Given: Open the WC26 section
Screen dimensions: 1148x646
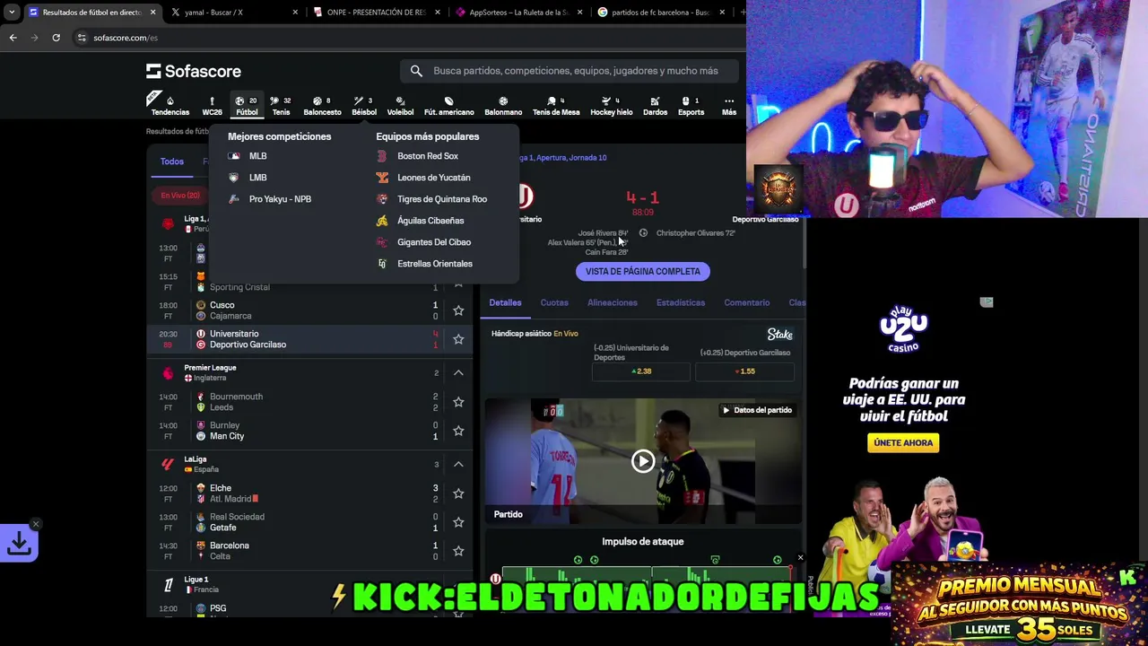Looking at the screenshot, I should tap(212, 106).
